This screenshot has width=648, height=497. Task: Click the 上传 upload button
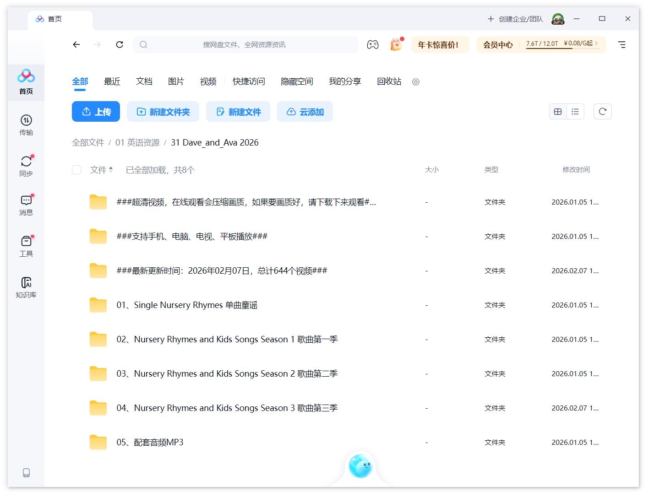click(x=96, y=111)
